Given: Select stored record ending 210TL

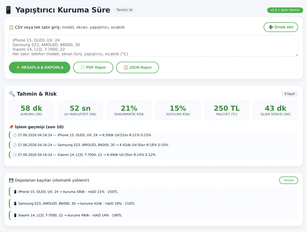Looking at the screenshot, I should coord(153,204).
